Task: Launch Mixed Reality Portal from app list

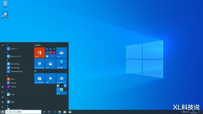Action: point(19,72)
